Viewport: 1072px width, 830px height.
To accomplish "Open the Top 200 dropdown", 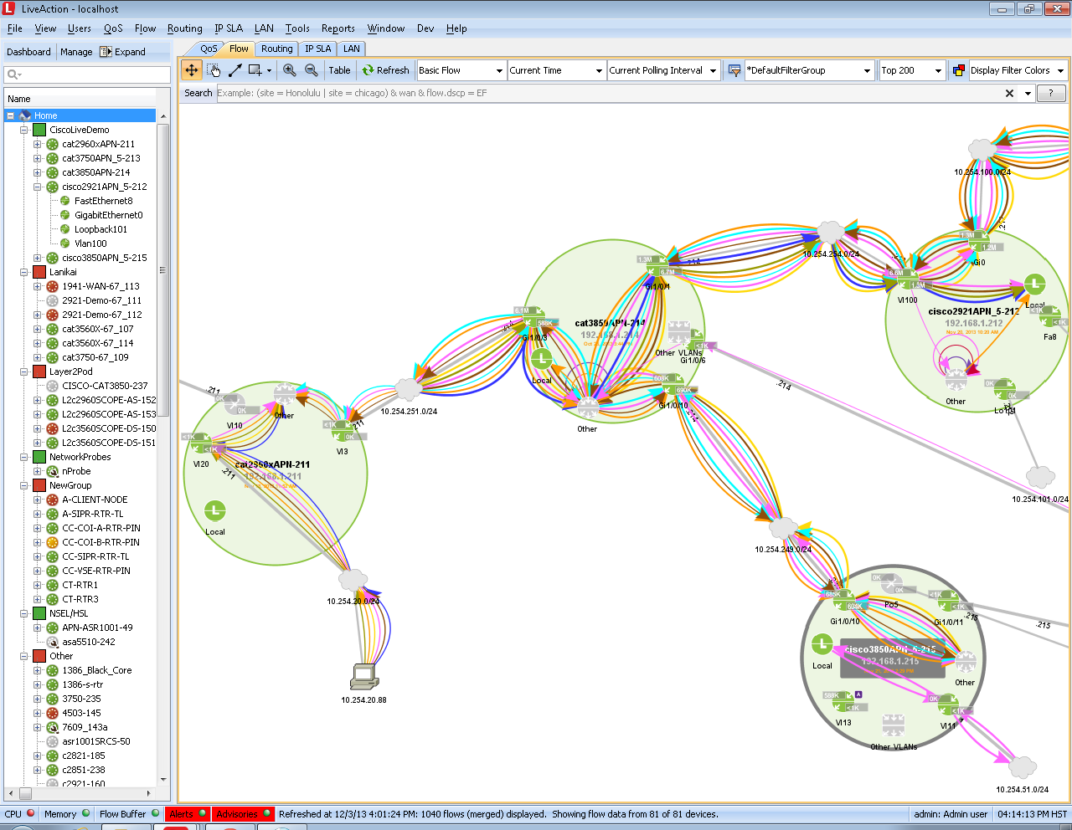I will (911, 69).
